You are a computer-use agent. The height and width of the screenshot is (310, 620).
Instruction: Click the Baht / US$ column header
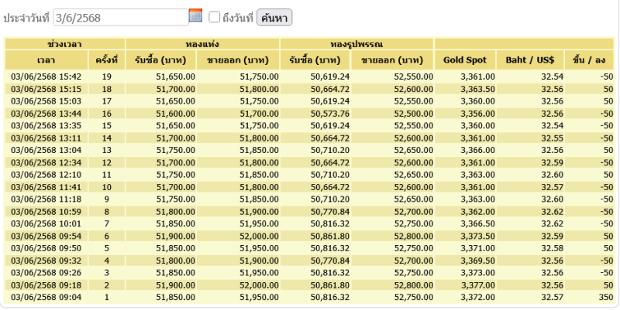click(530, 60)
